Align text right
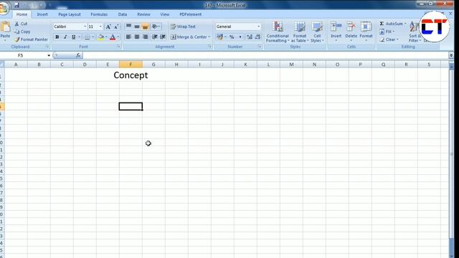This screenshot has height=258, width=459. coord(145,37)
